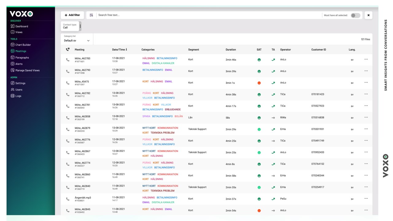Open the Dashboard from the sidebar

(x=19, y=26)
